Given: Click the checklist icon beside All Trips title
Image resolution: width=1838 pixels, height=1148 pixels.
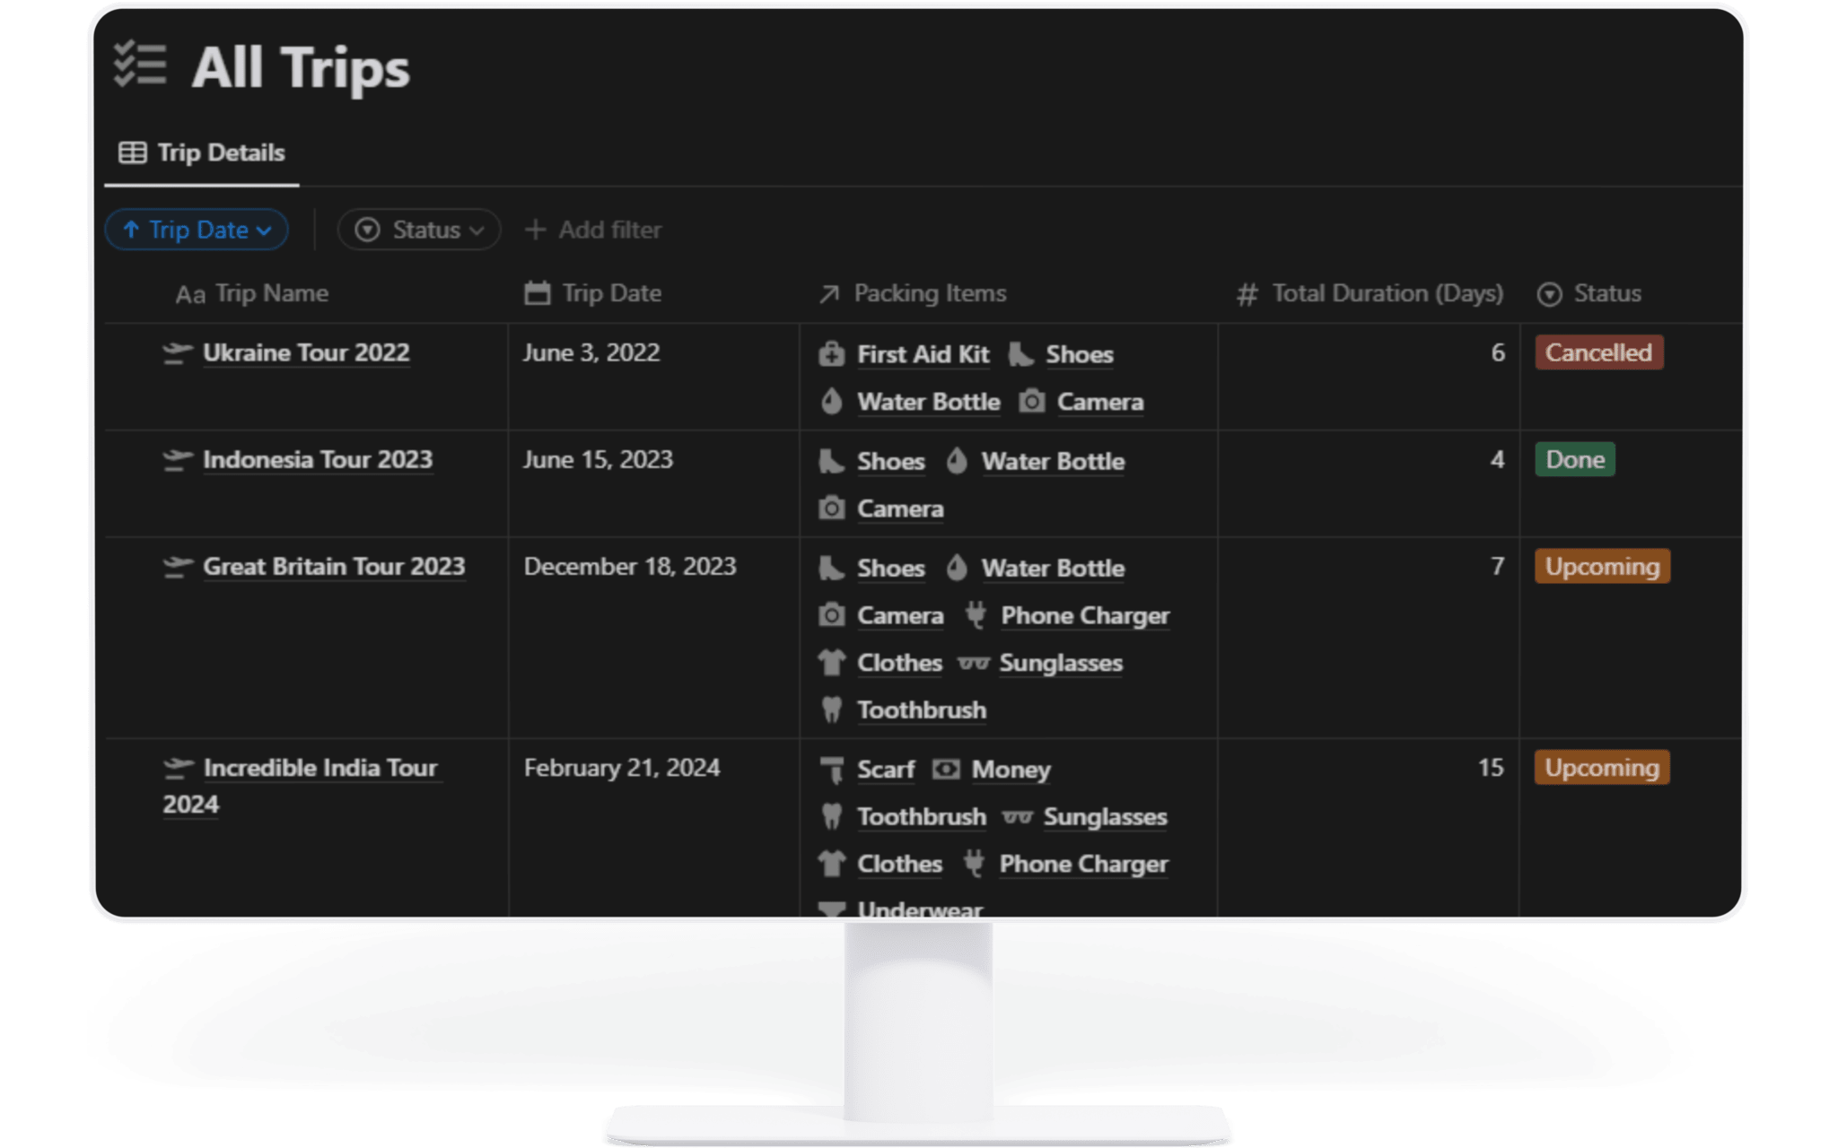Looking at the screenshot, I should [x=140, y=65].
